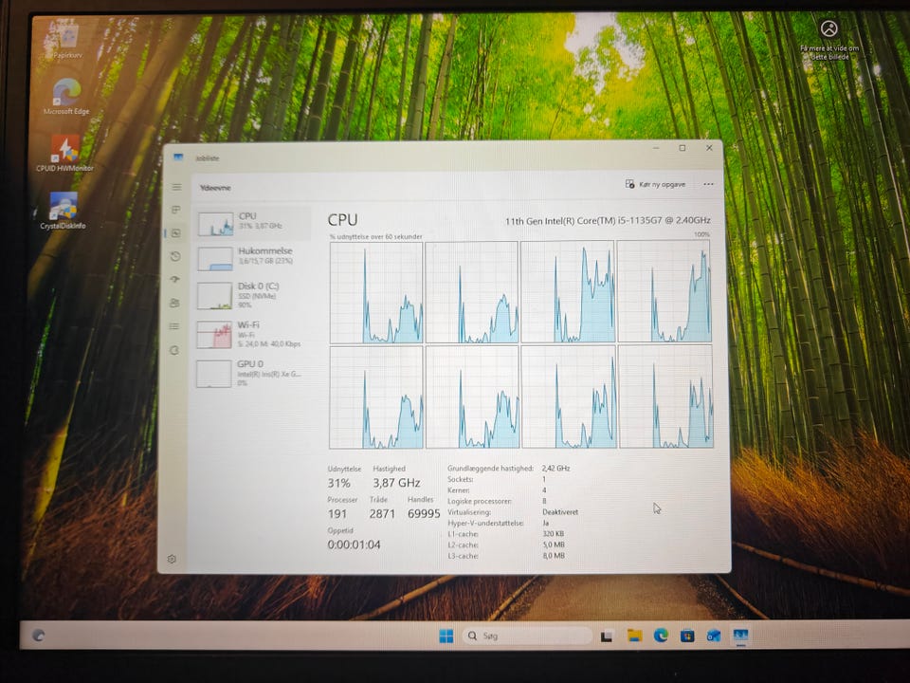Open CPUID HWMonitor desktop shortcut
The height and width of the screenshot is (683, 910).
66,152
